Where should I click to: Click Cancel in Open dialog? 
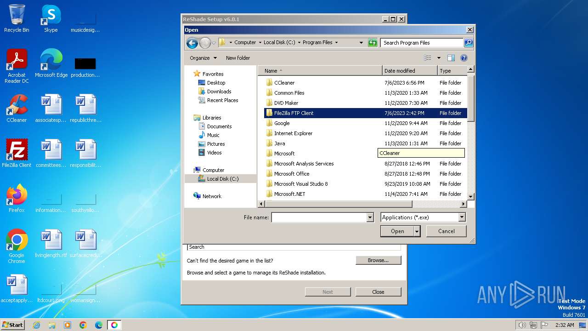pyautogui.click(x=446, y=231)
